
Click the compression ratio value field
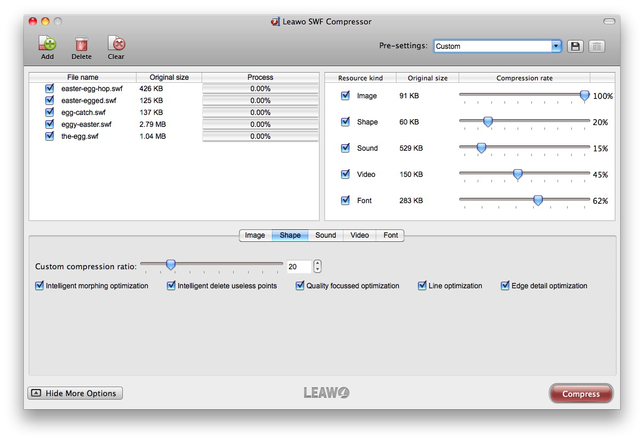pos(299,267)
